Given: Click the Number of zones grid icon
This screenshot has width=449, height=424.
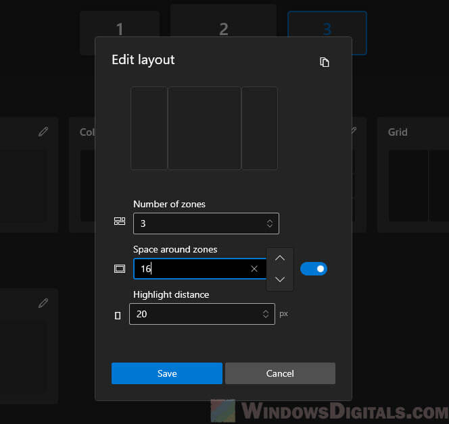Looking at the screenshot, I should [x=120, y=221].
